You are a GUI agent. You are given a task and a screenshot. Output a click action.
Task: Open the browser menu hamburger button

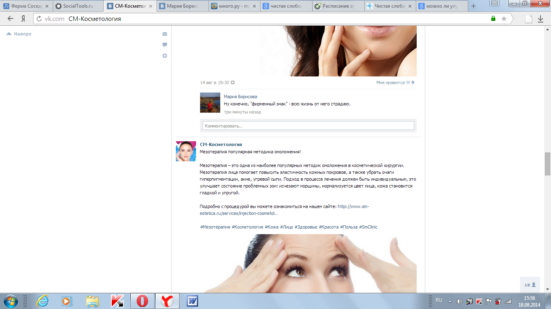click(x=494, y=3)
